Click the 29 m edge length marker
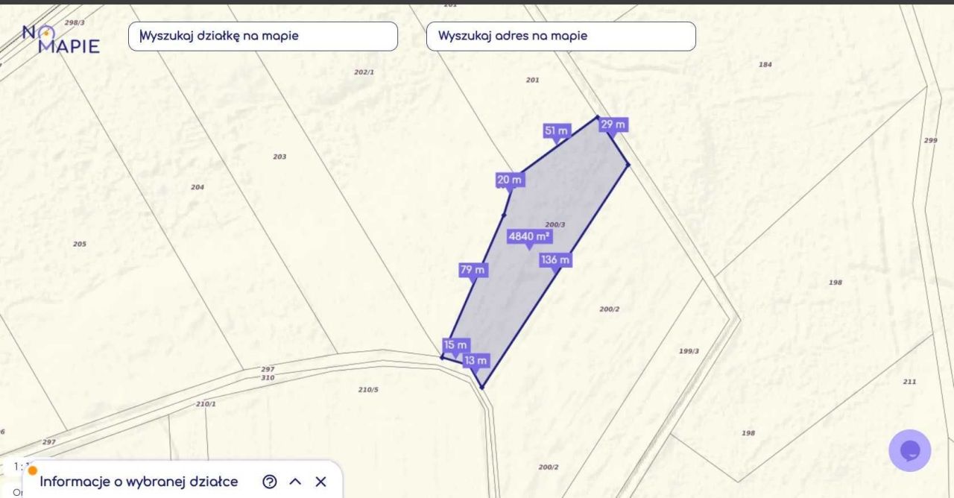This screenshot has width=954, height=498. click(x=613, y=125)
